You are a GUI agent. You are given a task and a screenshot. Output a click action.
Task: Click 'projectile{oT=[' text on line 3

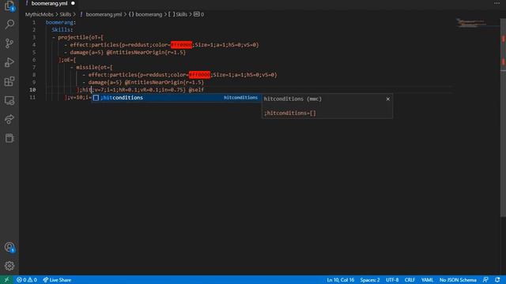point(81,37)
